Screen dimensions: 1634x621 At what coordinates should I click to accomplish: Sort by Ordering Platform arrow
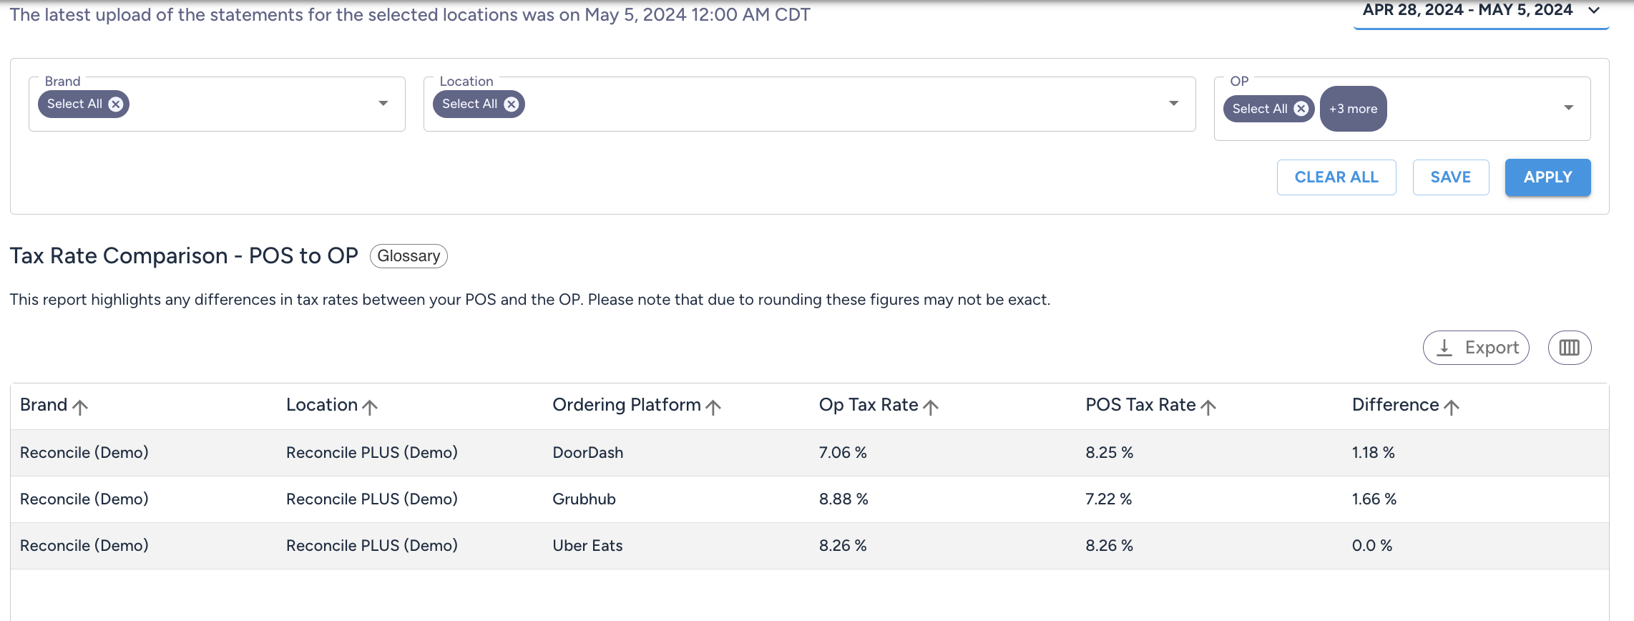tap(713, 407)
